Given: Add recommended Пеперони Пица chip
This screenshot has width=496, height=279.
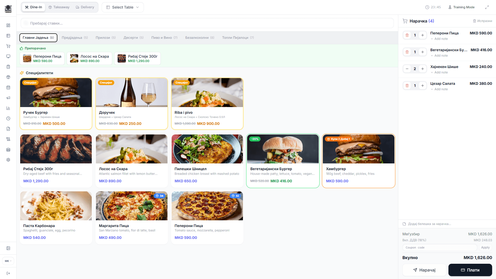Looking at the screenshot, I should (42, 58).
